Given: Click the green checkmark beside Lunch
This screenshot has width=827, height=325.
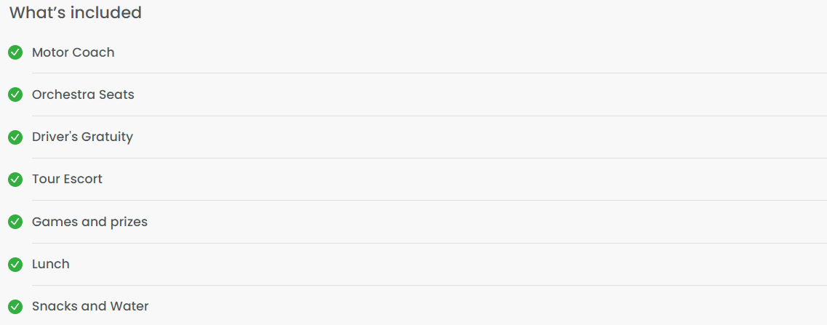Looking at the screenshot, I should (15, 265).
